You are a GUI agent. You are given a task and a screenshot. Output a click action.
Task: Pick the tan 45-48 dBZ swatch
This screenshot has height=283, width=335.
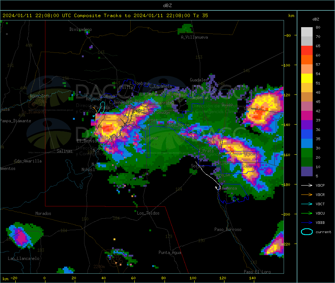(x=307, y=97)
